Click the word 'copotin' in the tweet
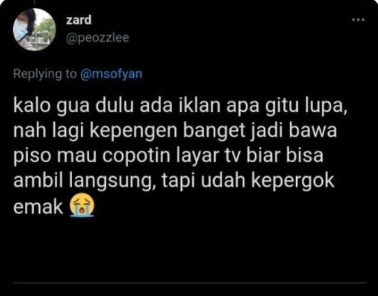 pos(136,156)
